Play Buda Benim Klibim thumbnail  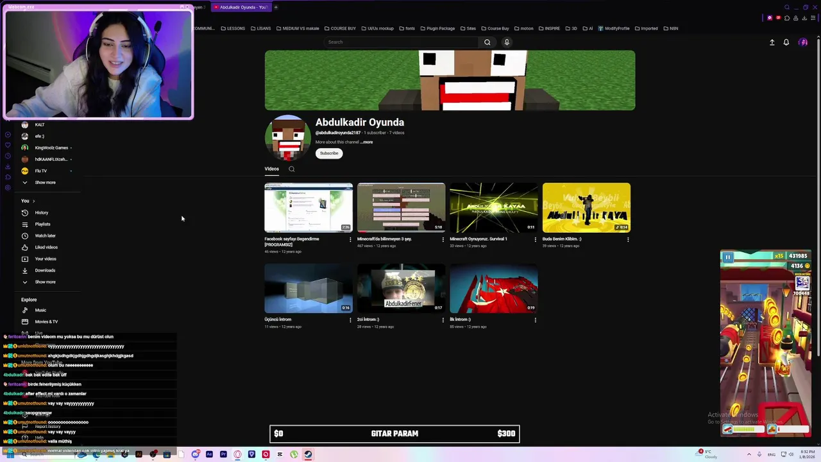pos(586,207)
